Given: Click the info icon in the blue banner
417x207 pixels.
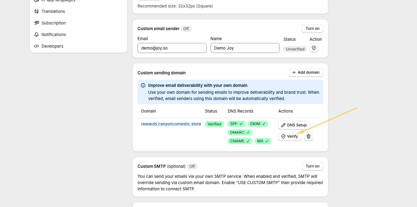Looking at the screenshot, I should 143,85.
